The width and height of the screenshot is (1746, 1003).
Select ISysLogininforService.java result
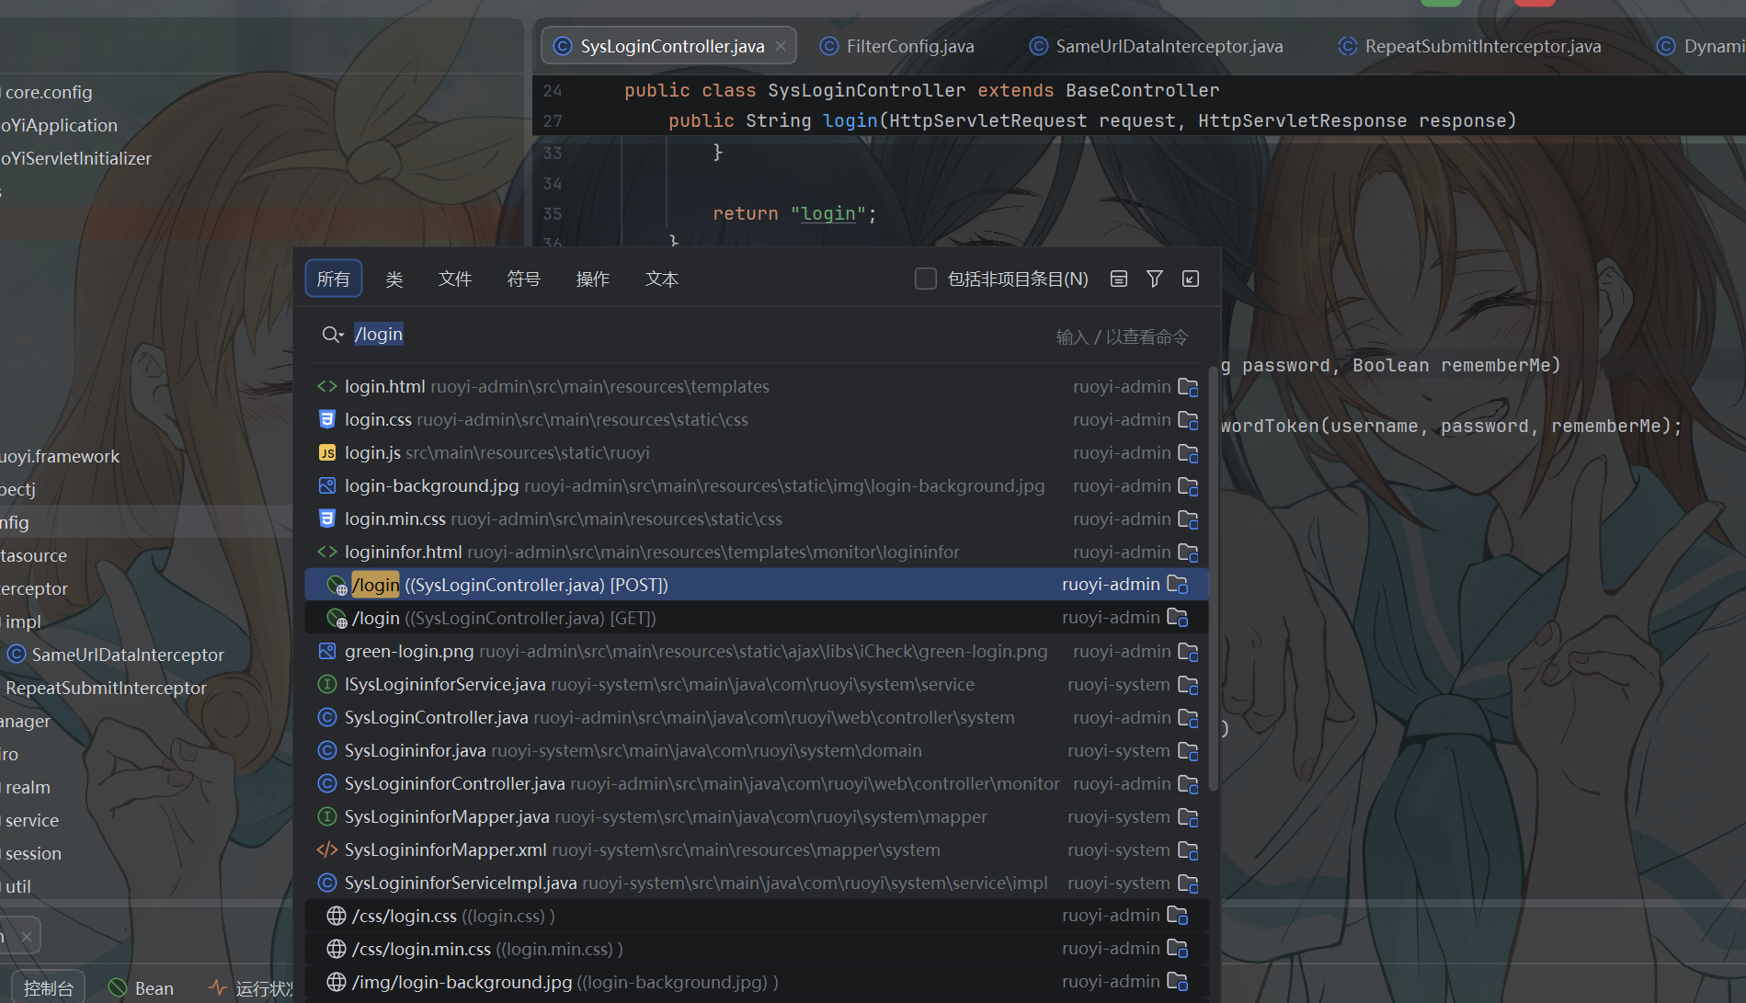tap(756, 685)
